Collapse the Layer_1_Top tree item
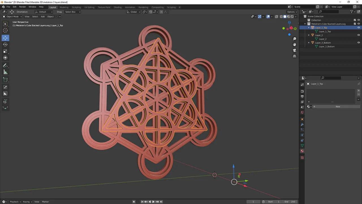The width and height of the screenshot is (362, 204). [309, 28]
